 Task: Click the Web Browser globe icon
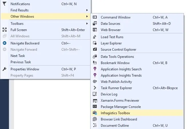(95, 30)
